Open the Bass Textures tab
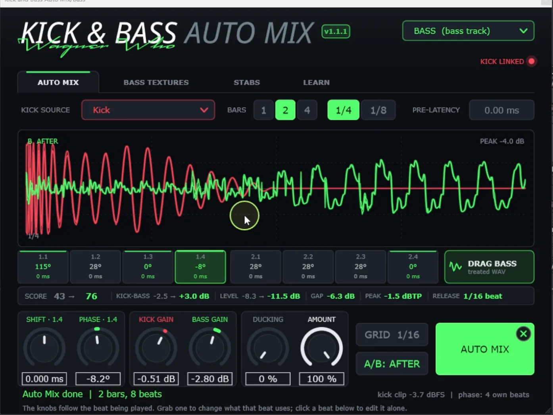 point(156,82)
